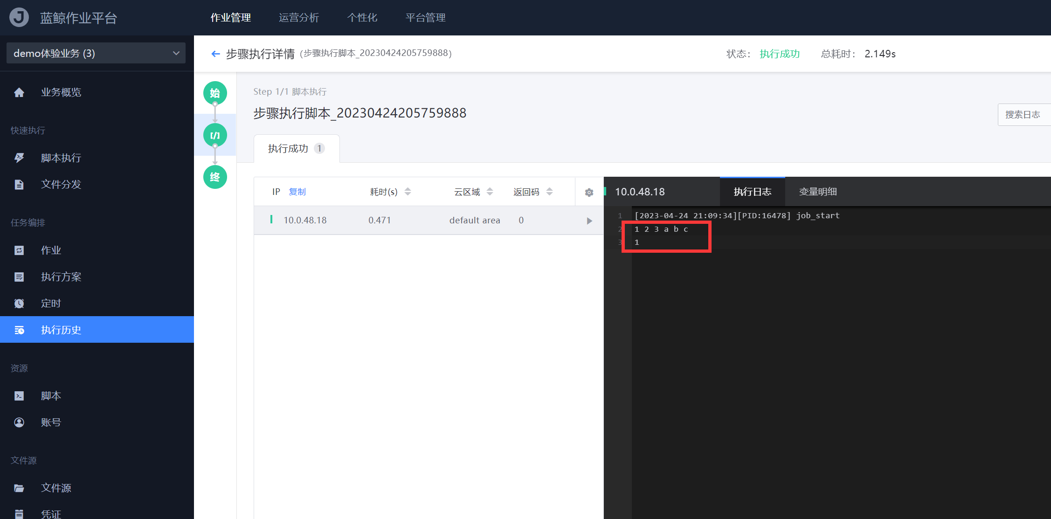Click the 复制 IP link
This screenshot has height=519, width=1051.
pos(297,192)
